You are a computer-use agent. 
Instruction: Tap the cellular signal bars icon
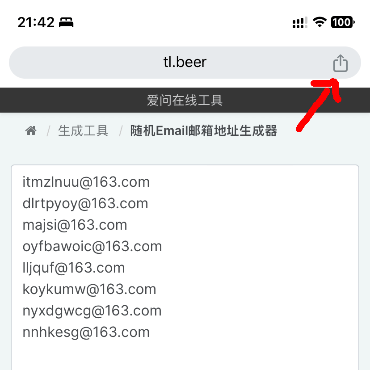pyautogui.click(x=300, y=23)
